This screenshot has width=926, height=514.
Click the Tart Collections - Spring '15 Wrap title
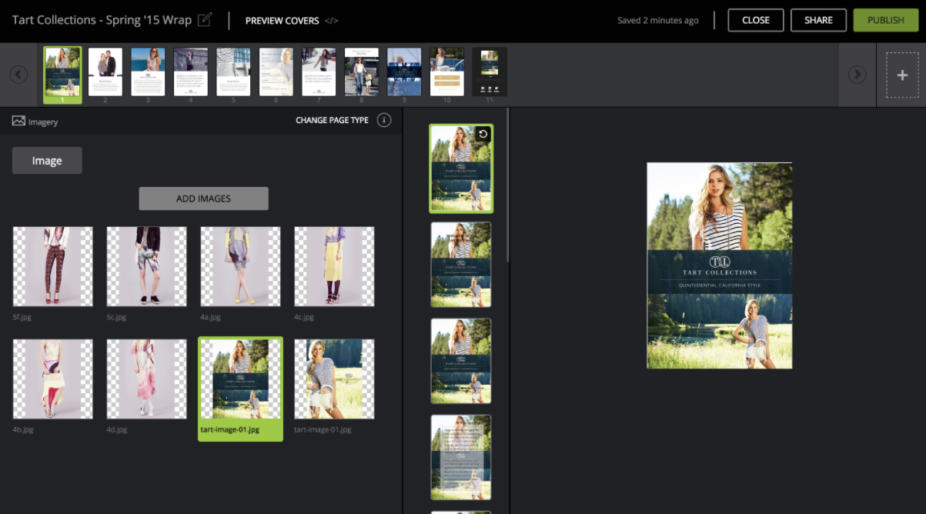coord(102,20)
